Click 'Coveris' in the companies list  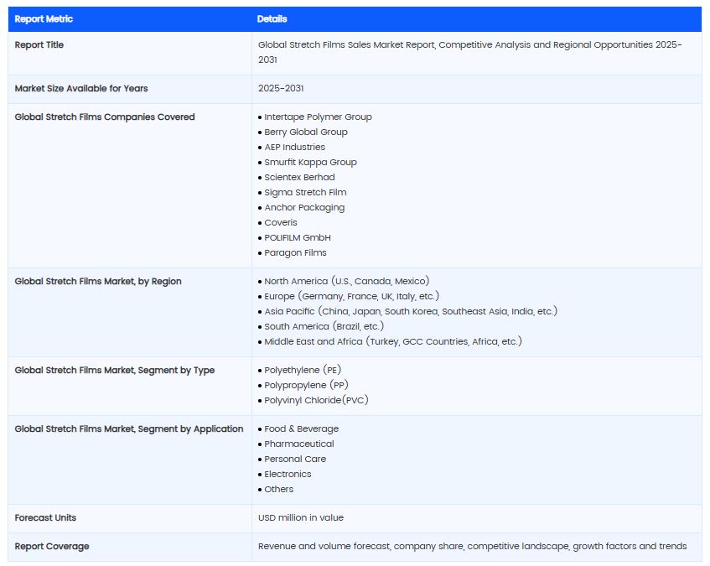click(281, 222)
